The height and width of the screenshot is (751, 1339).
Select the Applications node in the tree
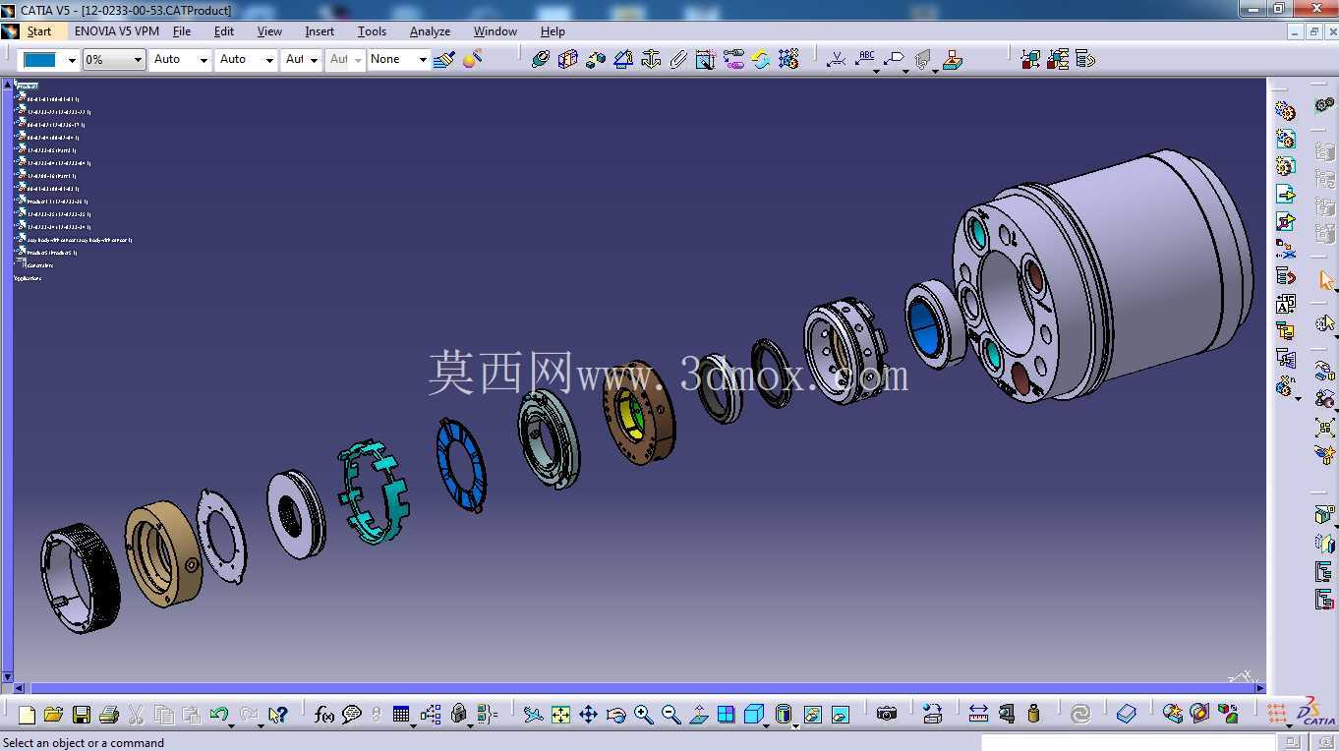click(x=28, y=278)
